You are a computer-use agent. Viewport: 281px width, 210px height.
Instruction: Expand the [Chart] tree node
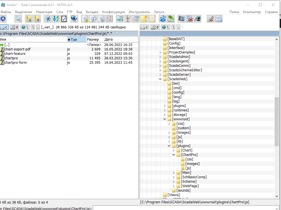click(173, 150)
